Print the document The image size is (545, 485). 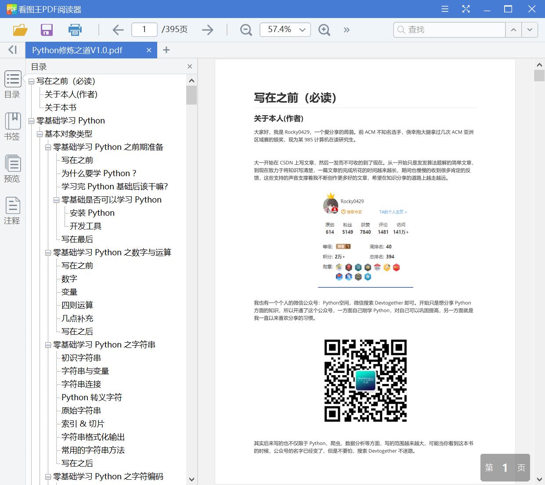click(x=75, y=29)
